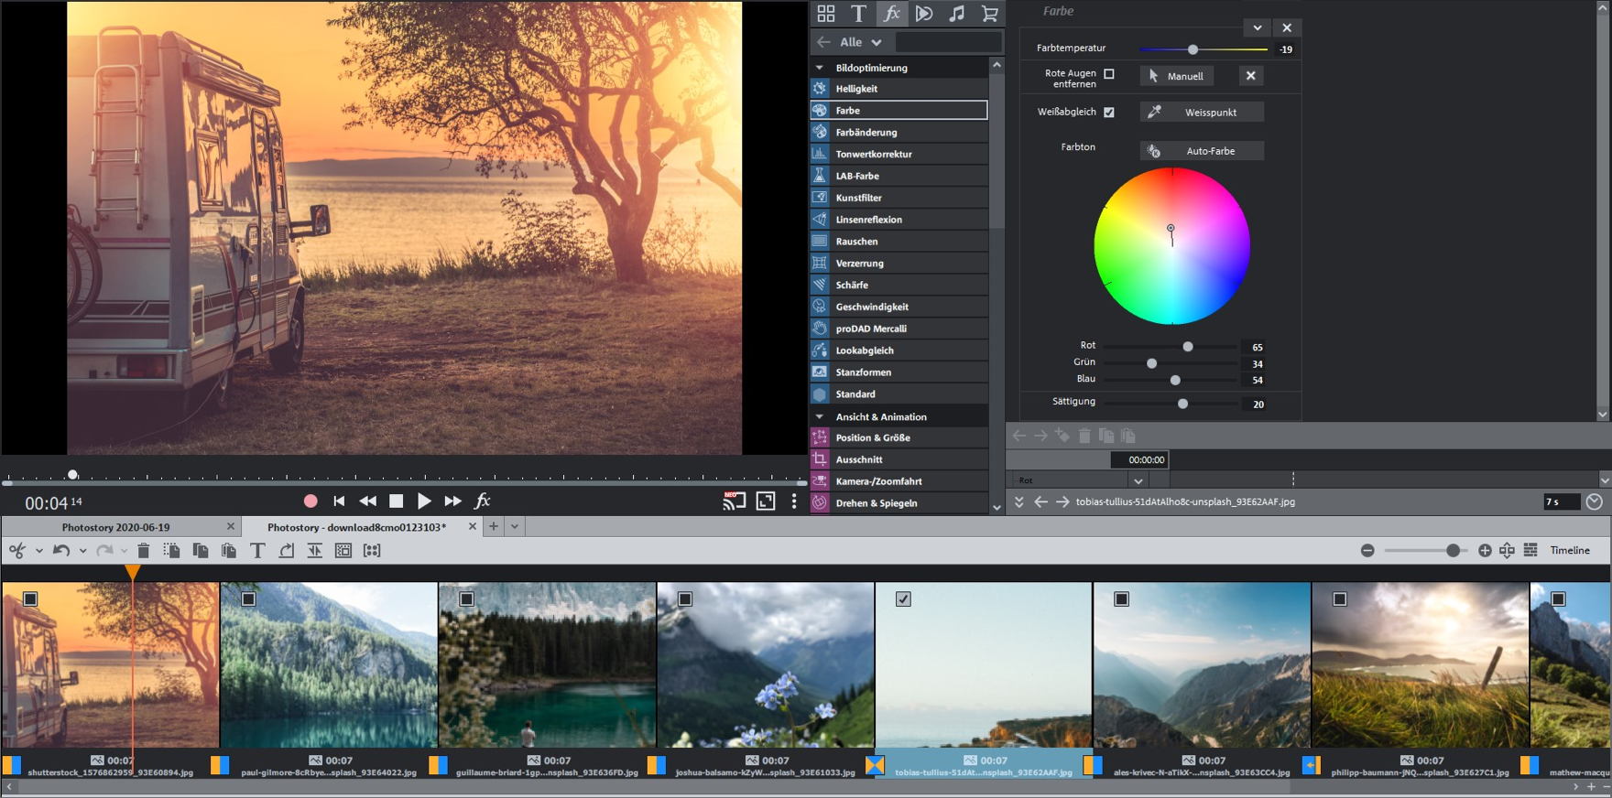Click the undo arrow in timeline toolbar
The image size is (1612, 798).
click(x=61, y=550)
